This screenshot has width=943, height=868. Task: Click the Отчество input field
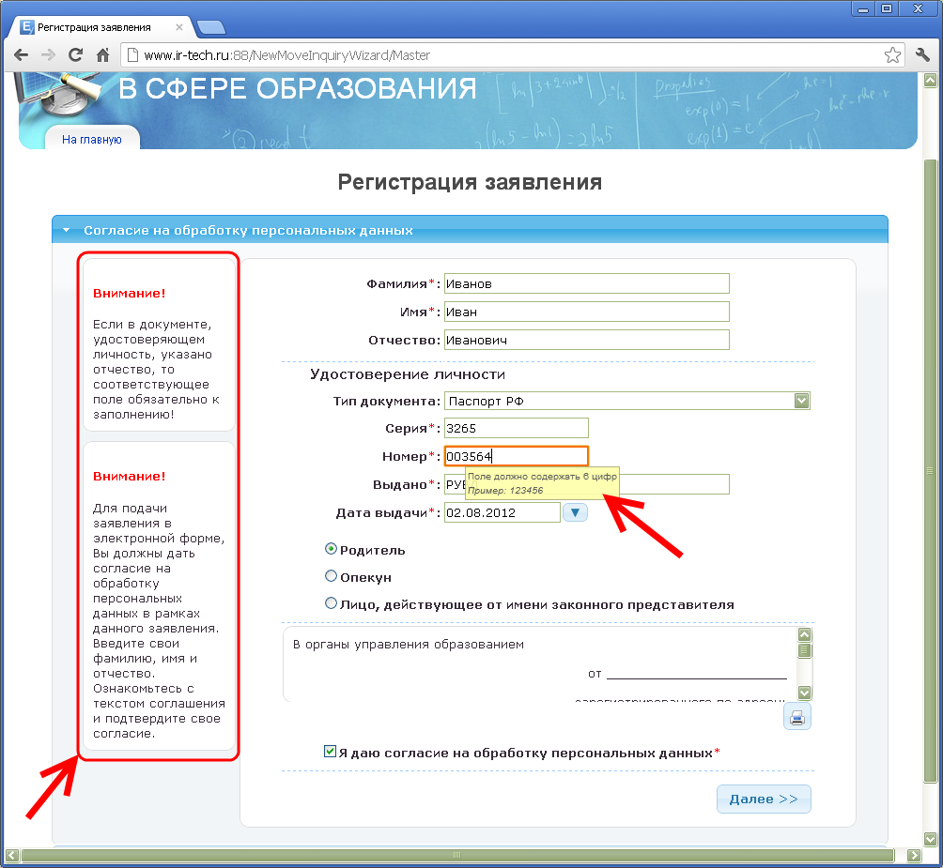pos(586,340)
